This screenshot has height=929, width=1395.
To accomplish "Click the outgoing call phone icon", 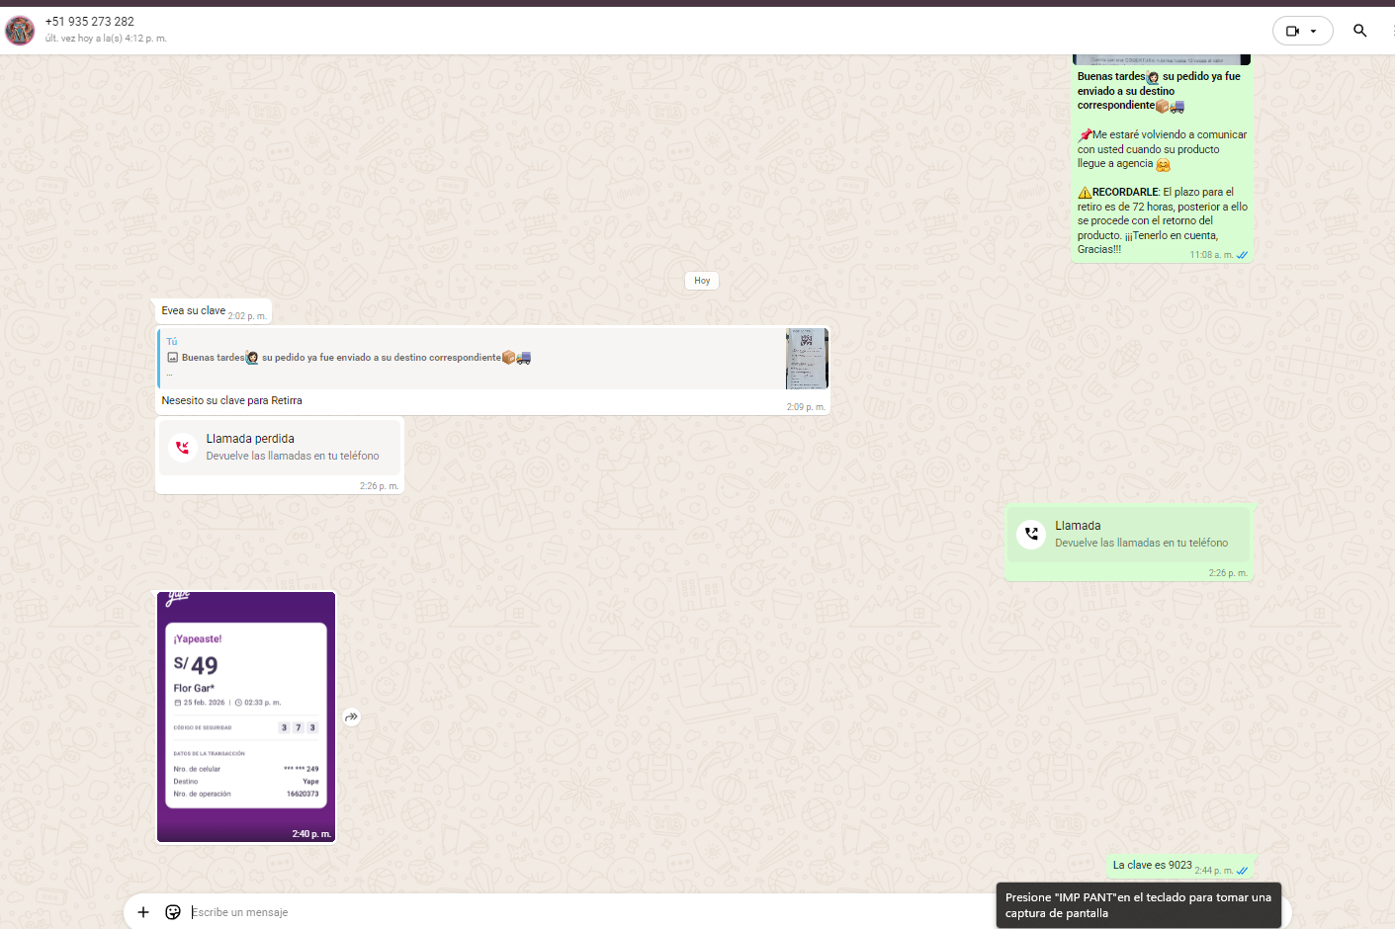I will pyautogui.click(x=1031, y=534).
